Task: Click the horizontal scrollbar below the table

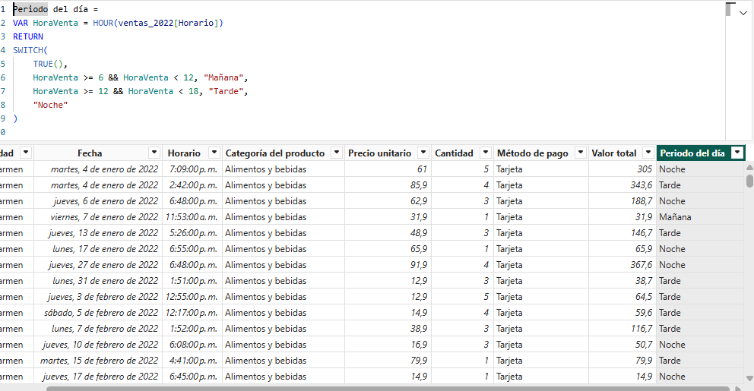Action: (380, 388)
